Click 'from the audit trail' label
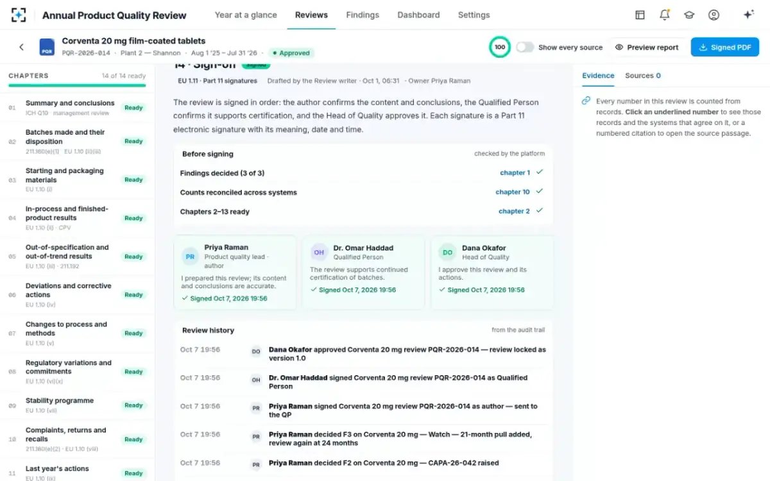770x481 pixels. click(518, 330)
